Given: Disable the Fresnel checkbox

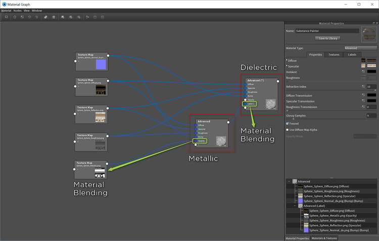Looking at the screenshot, I should pos(288,124).
